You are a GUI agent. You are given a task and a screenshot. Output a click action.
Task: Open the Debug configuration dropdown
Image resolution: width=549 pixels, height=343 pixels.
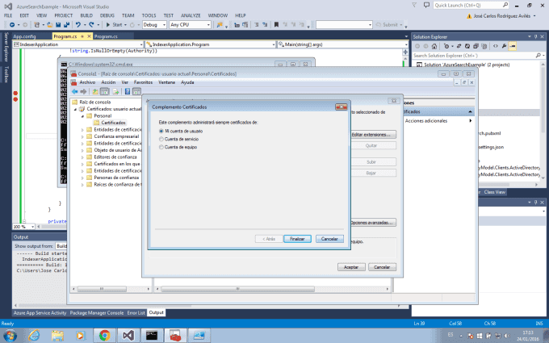click(x=154, y=25)
